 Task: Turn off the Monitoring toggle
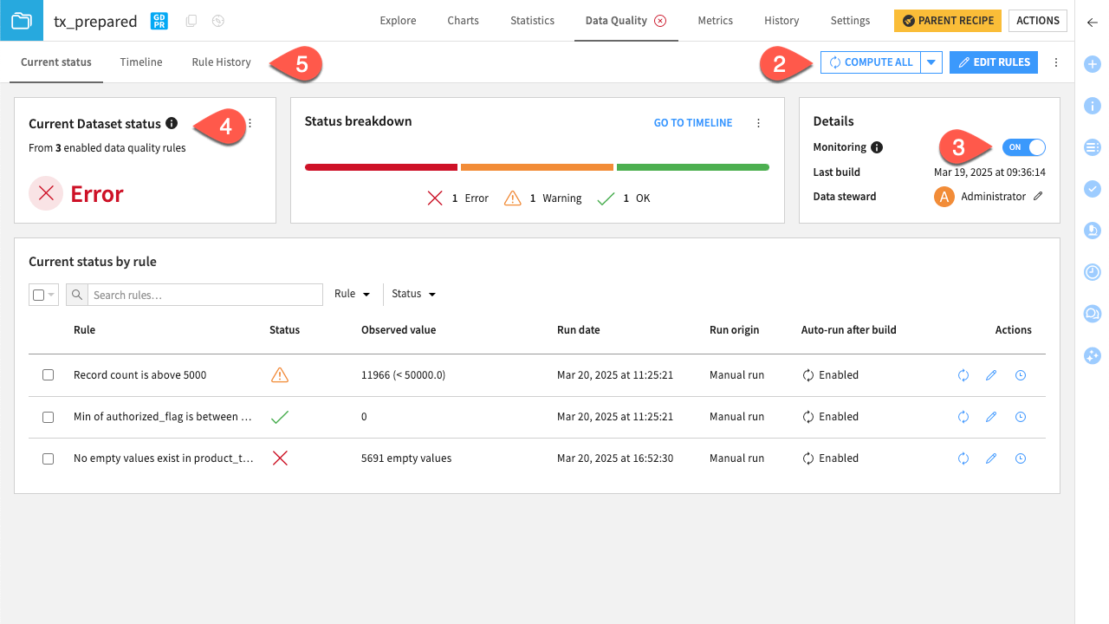tap(1023, 147)
